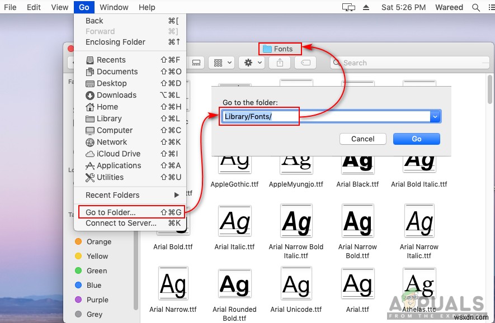
Task: Click the Utilities icon in the Go menu
Action: 91,177
